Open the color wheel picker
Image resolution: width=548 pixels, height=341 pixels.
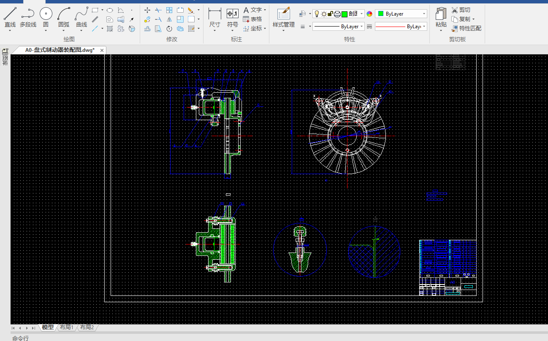tap(370, 14)
